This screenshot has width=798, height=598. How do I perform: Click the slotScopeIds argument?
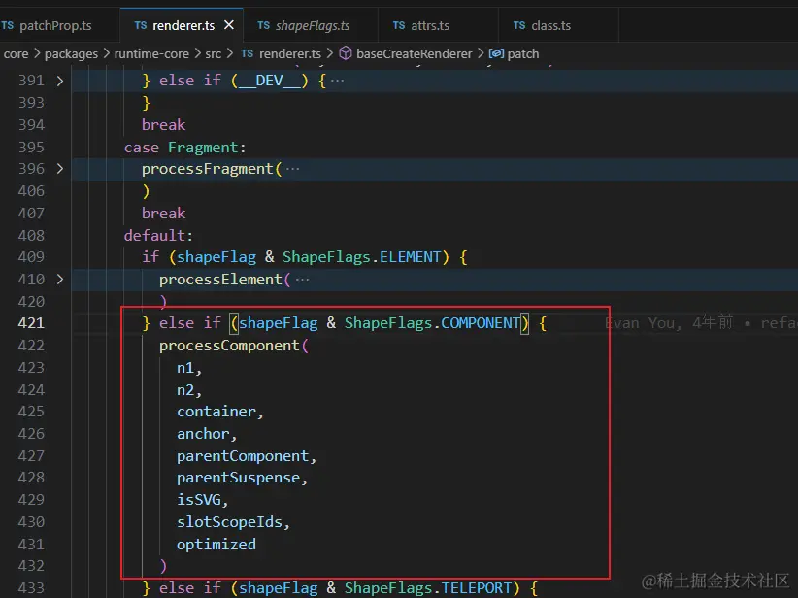click(x=229, y=522)
